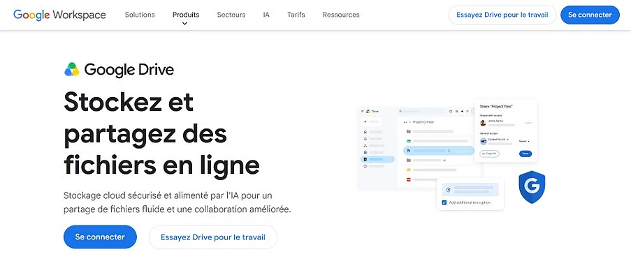631x275 pixels.
Task: Click the blue Done button in share dialog
Action: tap(525, 154)
